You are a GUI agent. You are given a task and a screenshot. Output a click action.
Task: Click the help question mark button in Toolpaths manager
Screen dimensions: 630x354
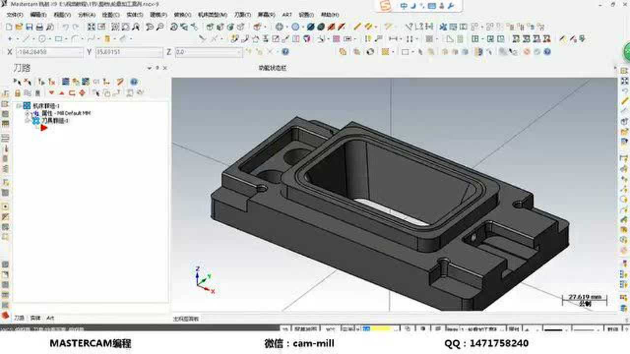(x=131, y=81)
